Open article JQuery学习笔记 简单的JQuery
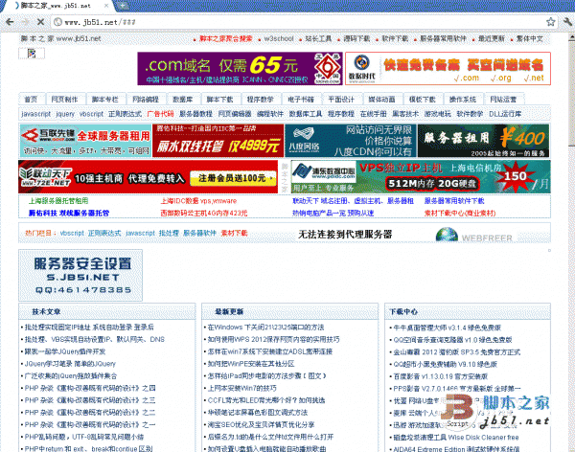 tap(70, 364)
